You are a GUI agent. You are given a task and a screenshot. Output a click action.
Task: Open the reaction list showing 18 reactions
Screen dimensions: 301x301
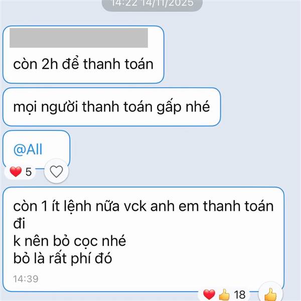click(x=224, y=294)
